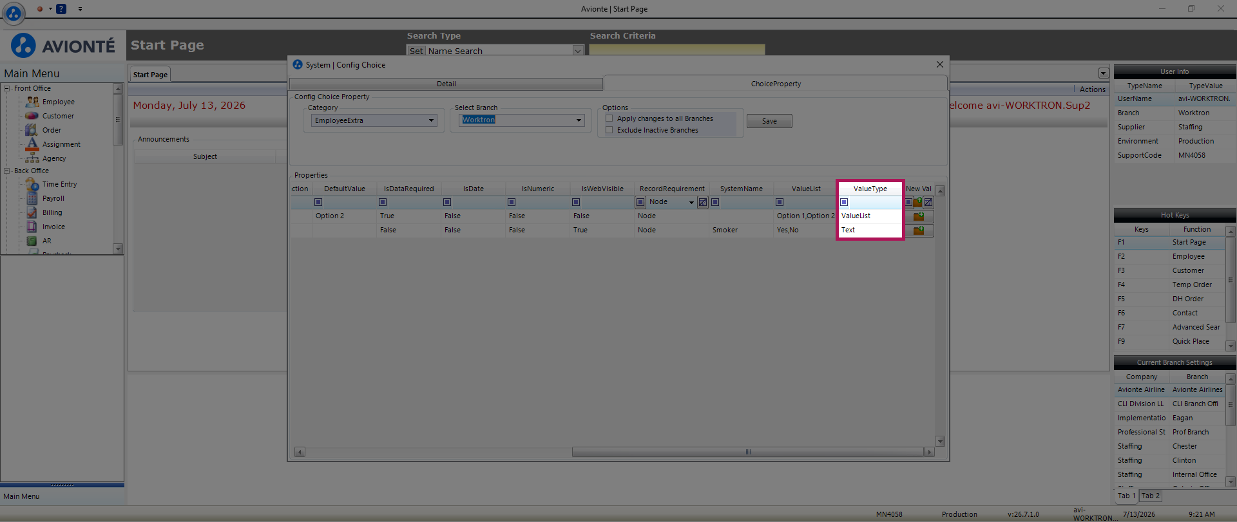Click Hot Keys list scroll down arrow

tap(1231, 346)
